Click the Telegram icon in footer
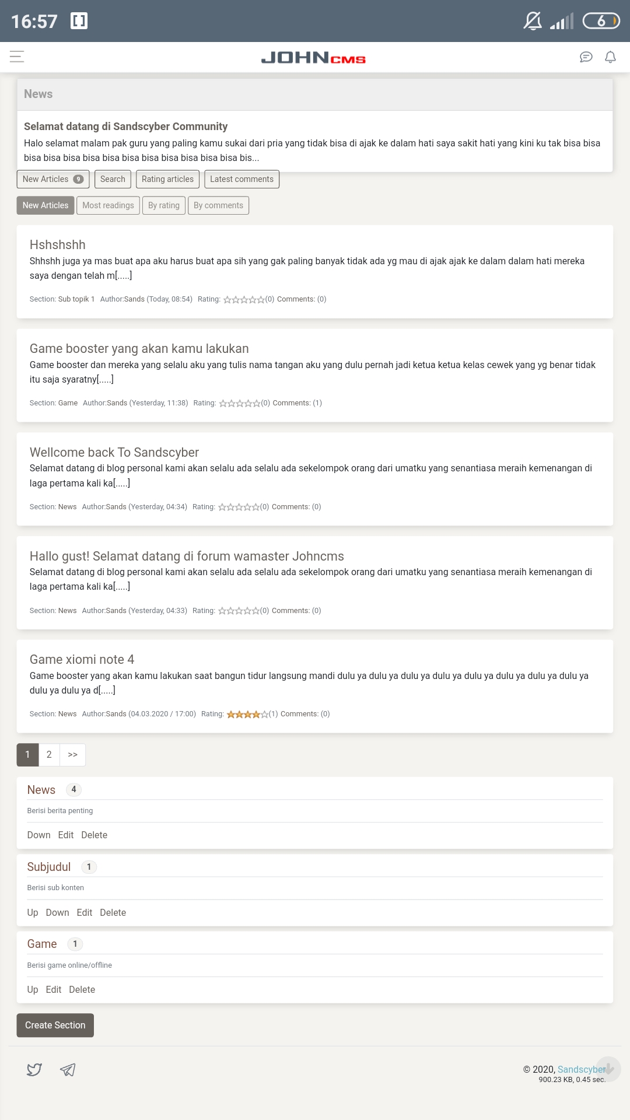The width and height of the screenshot is (630, 1120). point(68,1069)
